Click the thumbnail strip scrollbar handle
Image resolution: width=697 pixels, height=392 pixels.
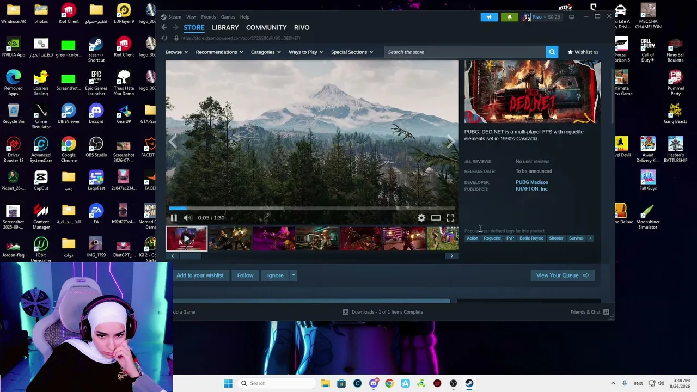point(191,256)
